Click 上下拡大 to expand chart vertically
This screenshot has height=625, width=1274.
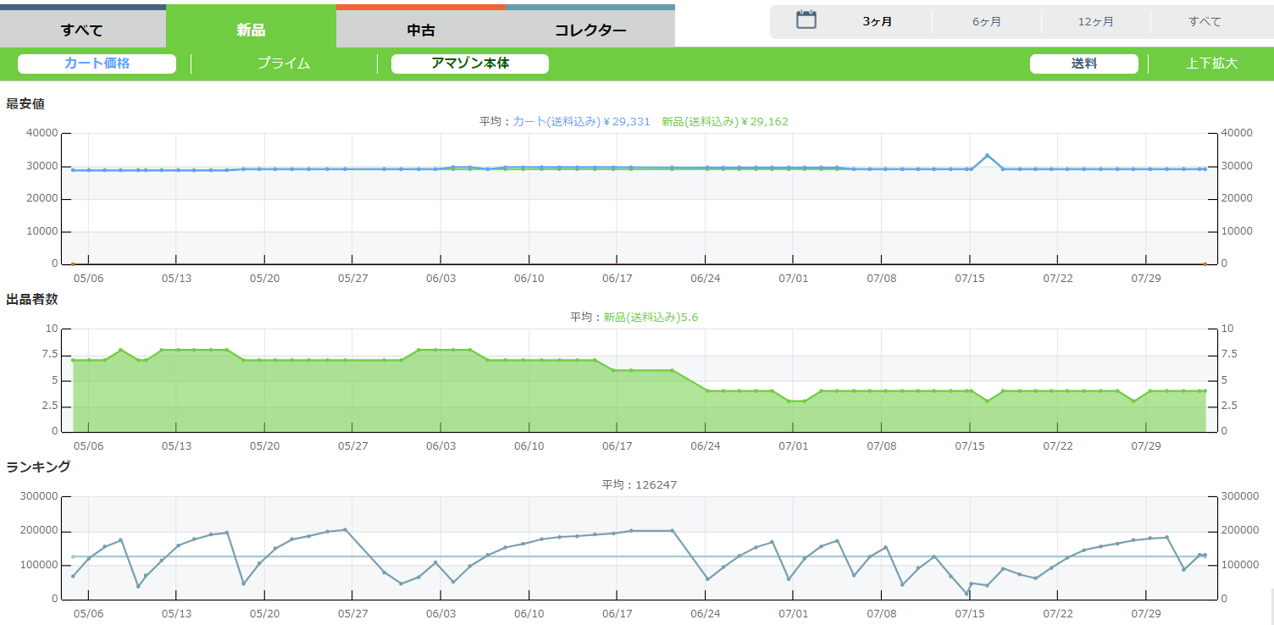point(1211,64)
